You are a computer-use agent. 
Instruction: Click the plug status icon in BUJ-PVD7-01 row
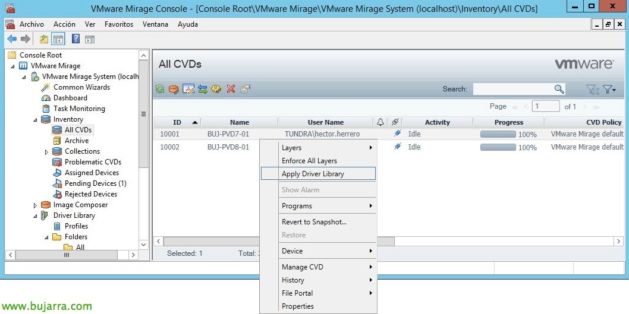pyautogui.click(x=397, y=134)
